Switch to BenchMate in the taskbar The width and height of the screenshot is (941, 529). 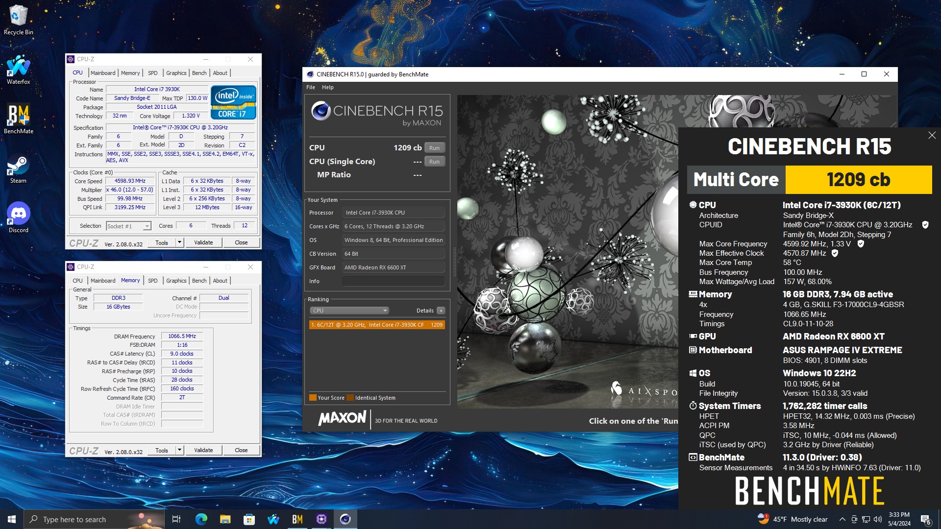(x=297, y=519)
